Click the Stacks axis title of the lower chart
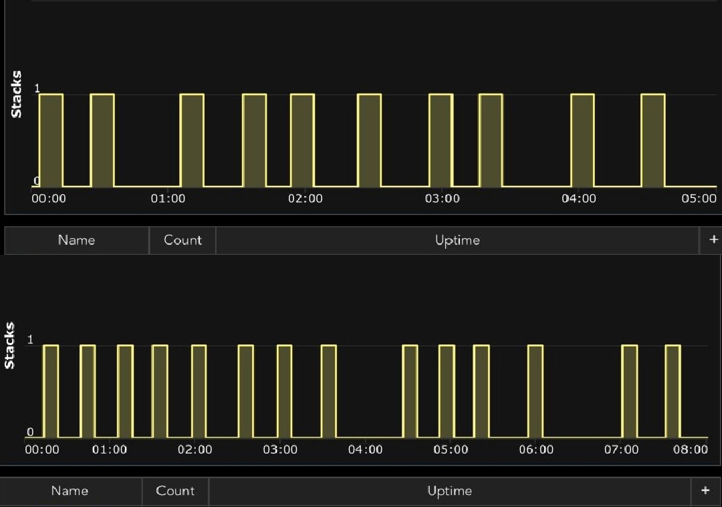The image size is (722, 507). click(x=9, y=345)
